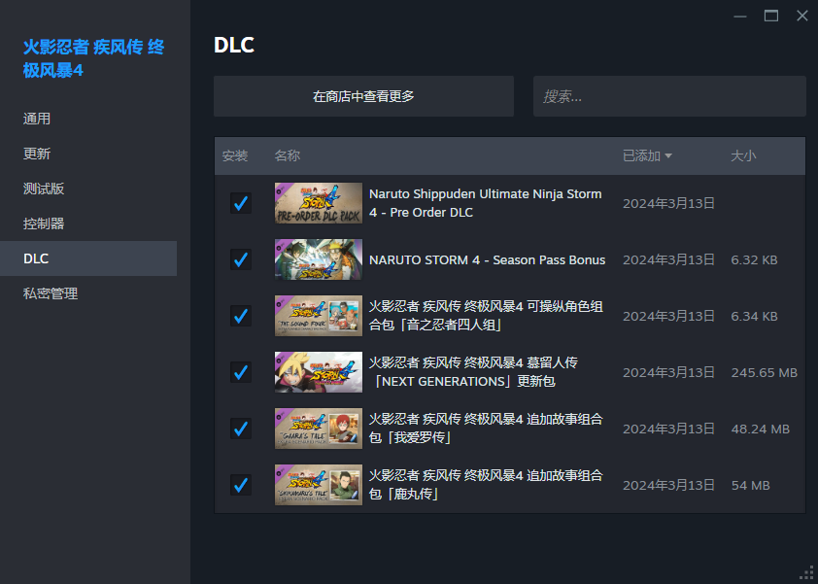The width and height of the screenshot is (818, 584).
Task: Sort list by 名称 column header
Action: 287,155
